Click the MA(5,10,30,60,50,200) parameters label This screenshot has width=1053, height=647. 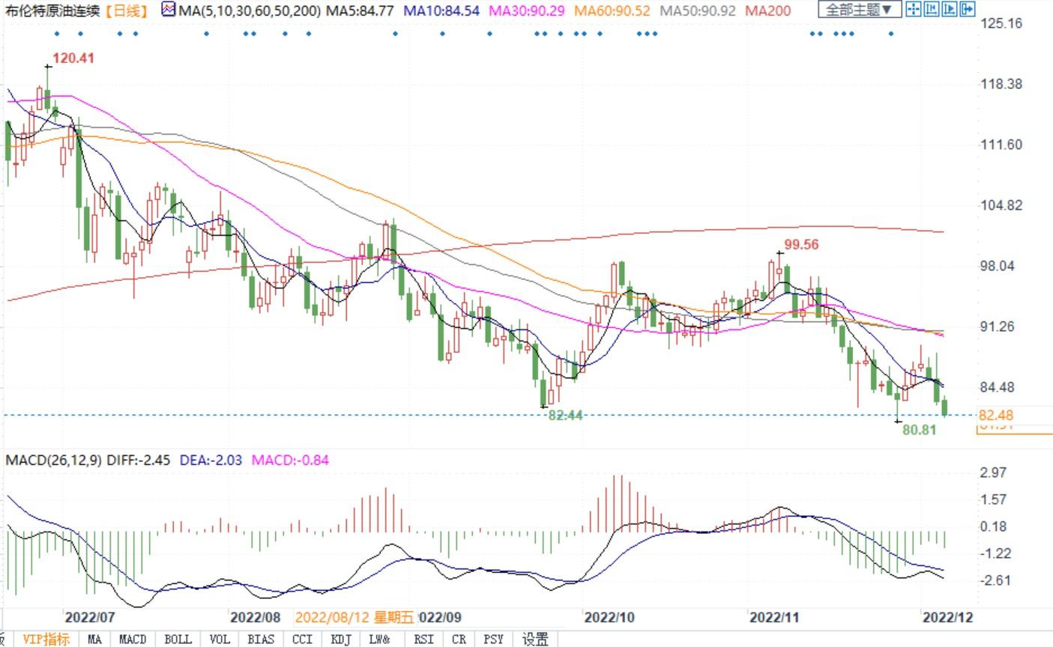click(250, 10)
